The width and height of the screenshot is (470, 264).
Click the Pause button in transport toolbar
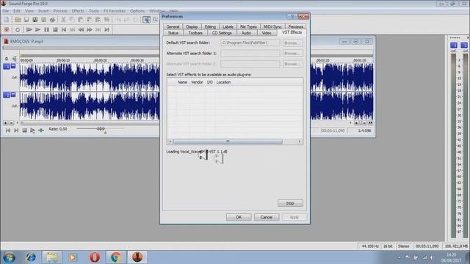click(46, 29)
